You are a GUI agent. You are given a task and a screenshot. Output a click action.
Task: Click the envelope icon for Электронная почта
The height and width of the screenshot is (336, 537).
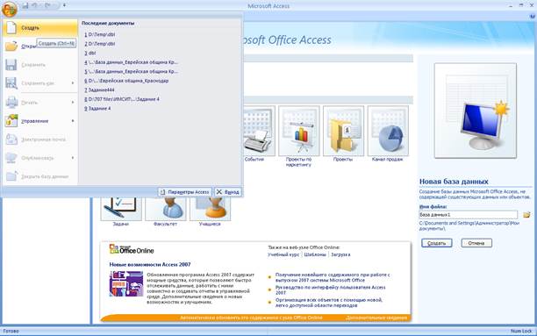(x=11, y=139)
